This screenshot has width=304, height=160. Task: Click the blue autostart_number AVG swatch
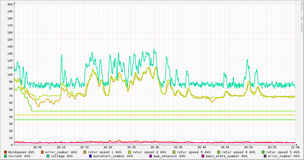[x=90, y=156]
